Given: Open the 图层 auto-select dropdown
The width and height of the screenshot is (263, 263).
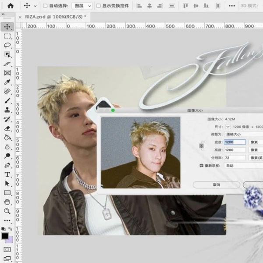Looking at the screenshot, I should [83, 6].
